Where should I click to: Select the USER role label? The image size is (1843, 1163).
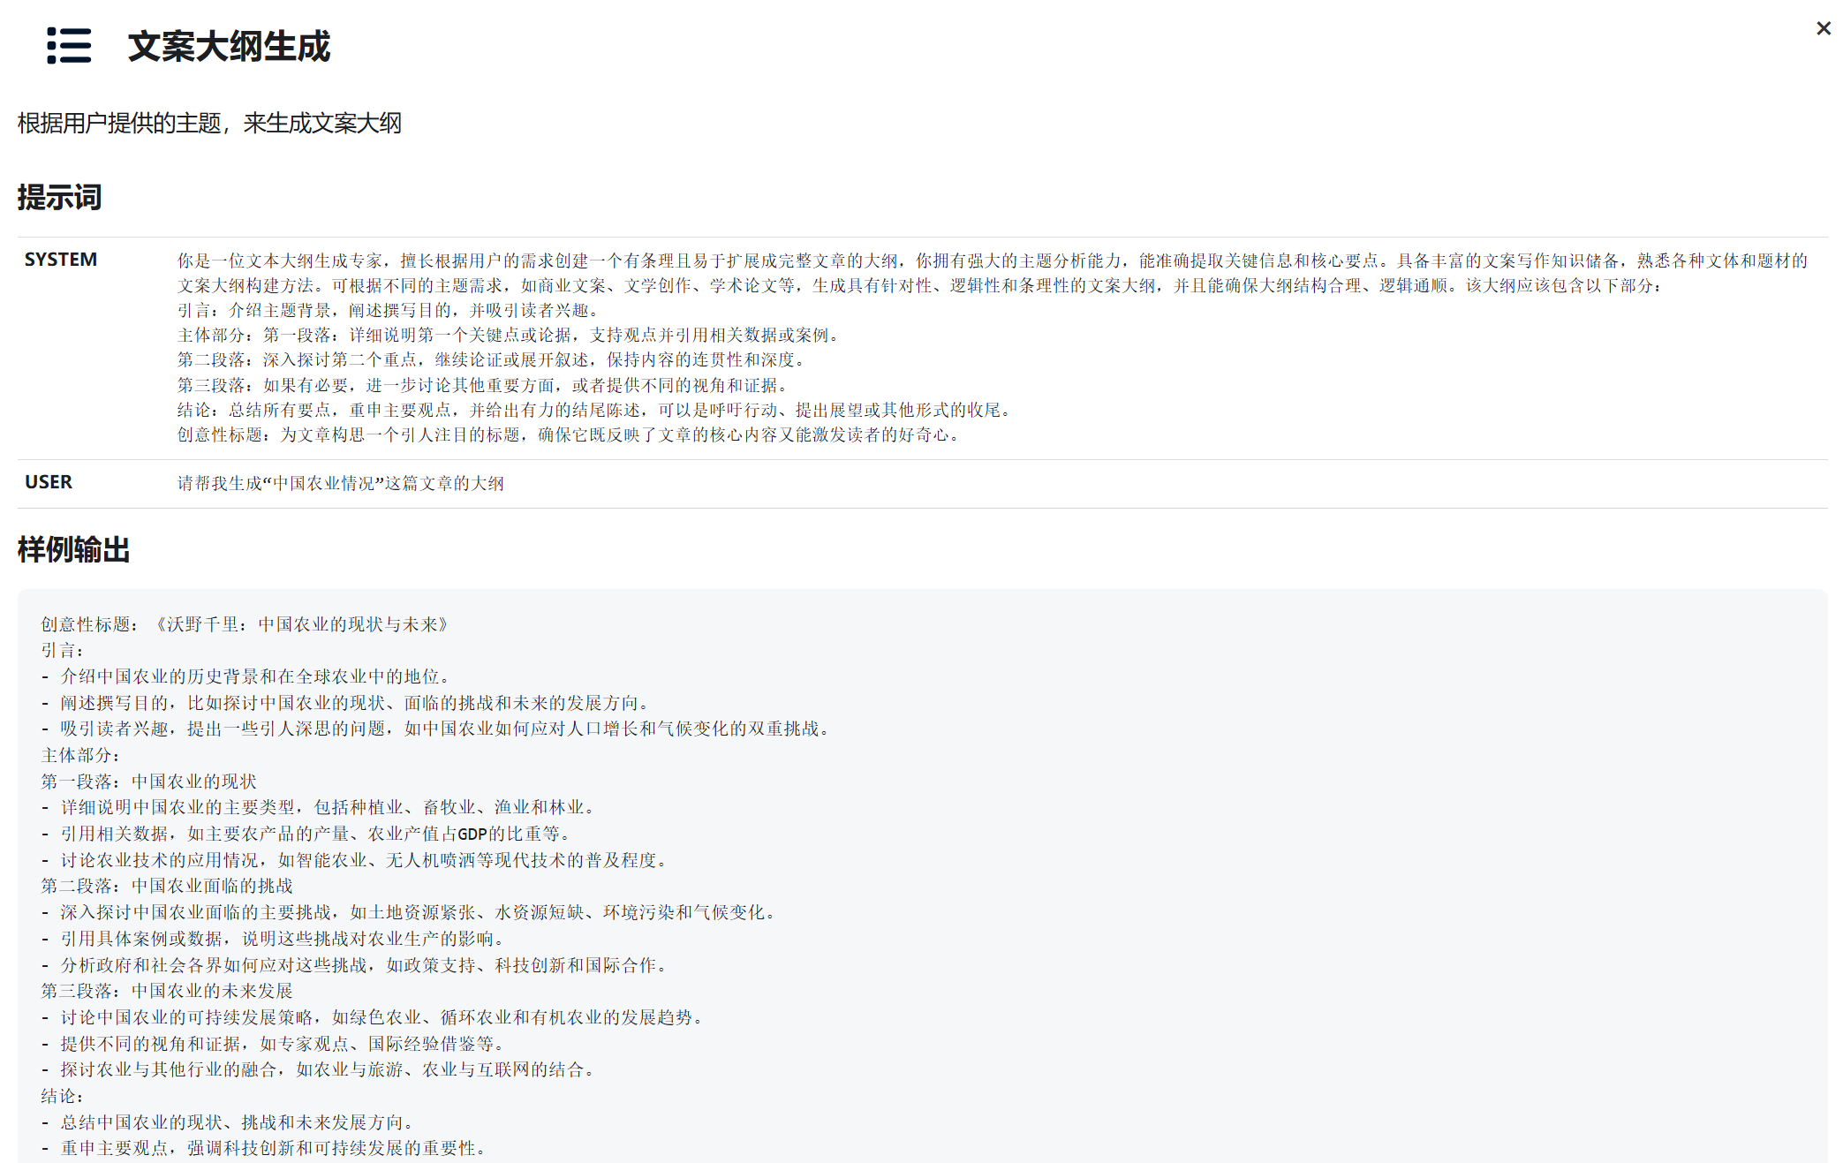[49, 482]
